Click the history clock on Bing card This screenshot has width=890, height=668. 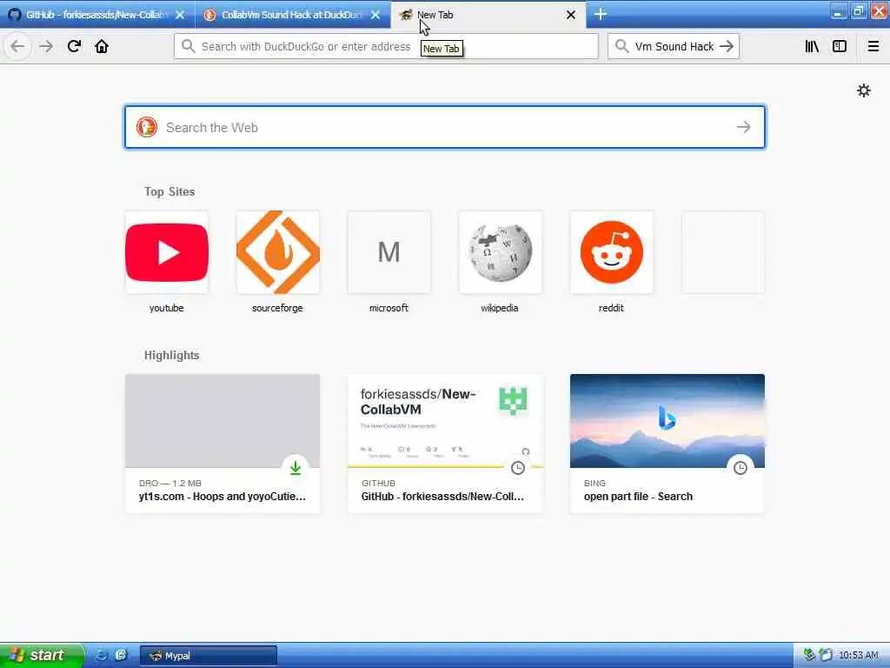coord(741,467)
